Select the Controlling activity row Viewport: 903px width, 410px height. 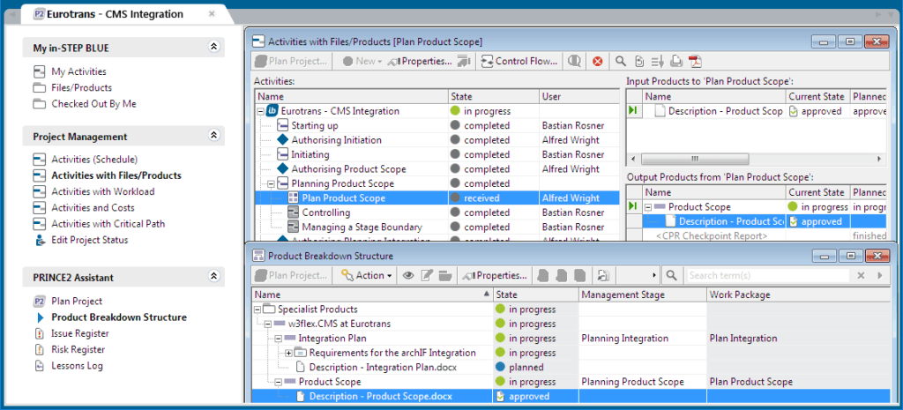coord(437,212)
